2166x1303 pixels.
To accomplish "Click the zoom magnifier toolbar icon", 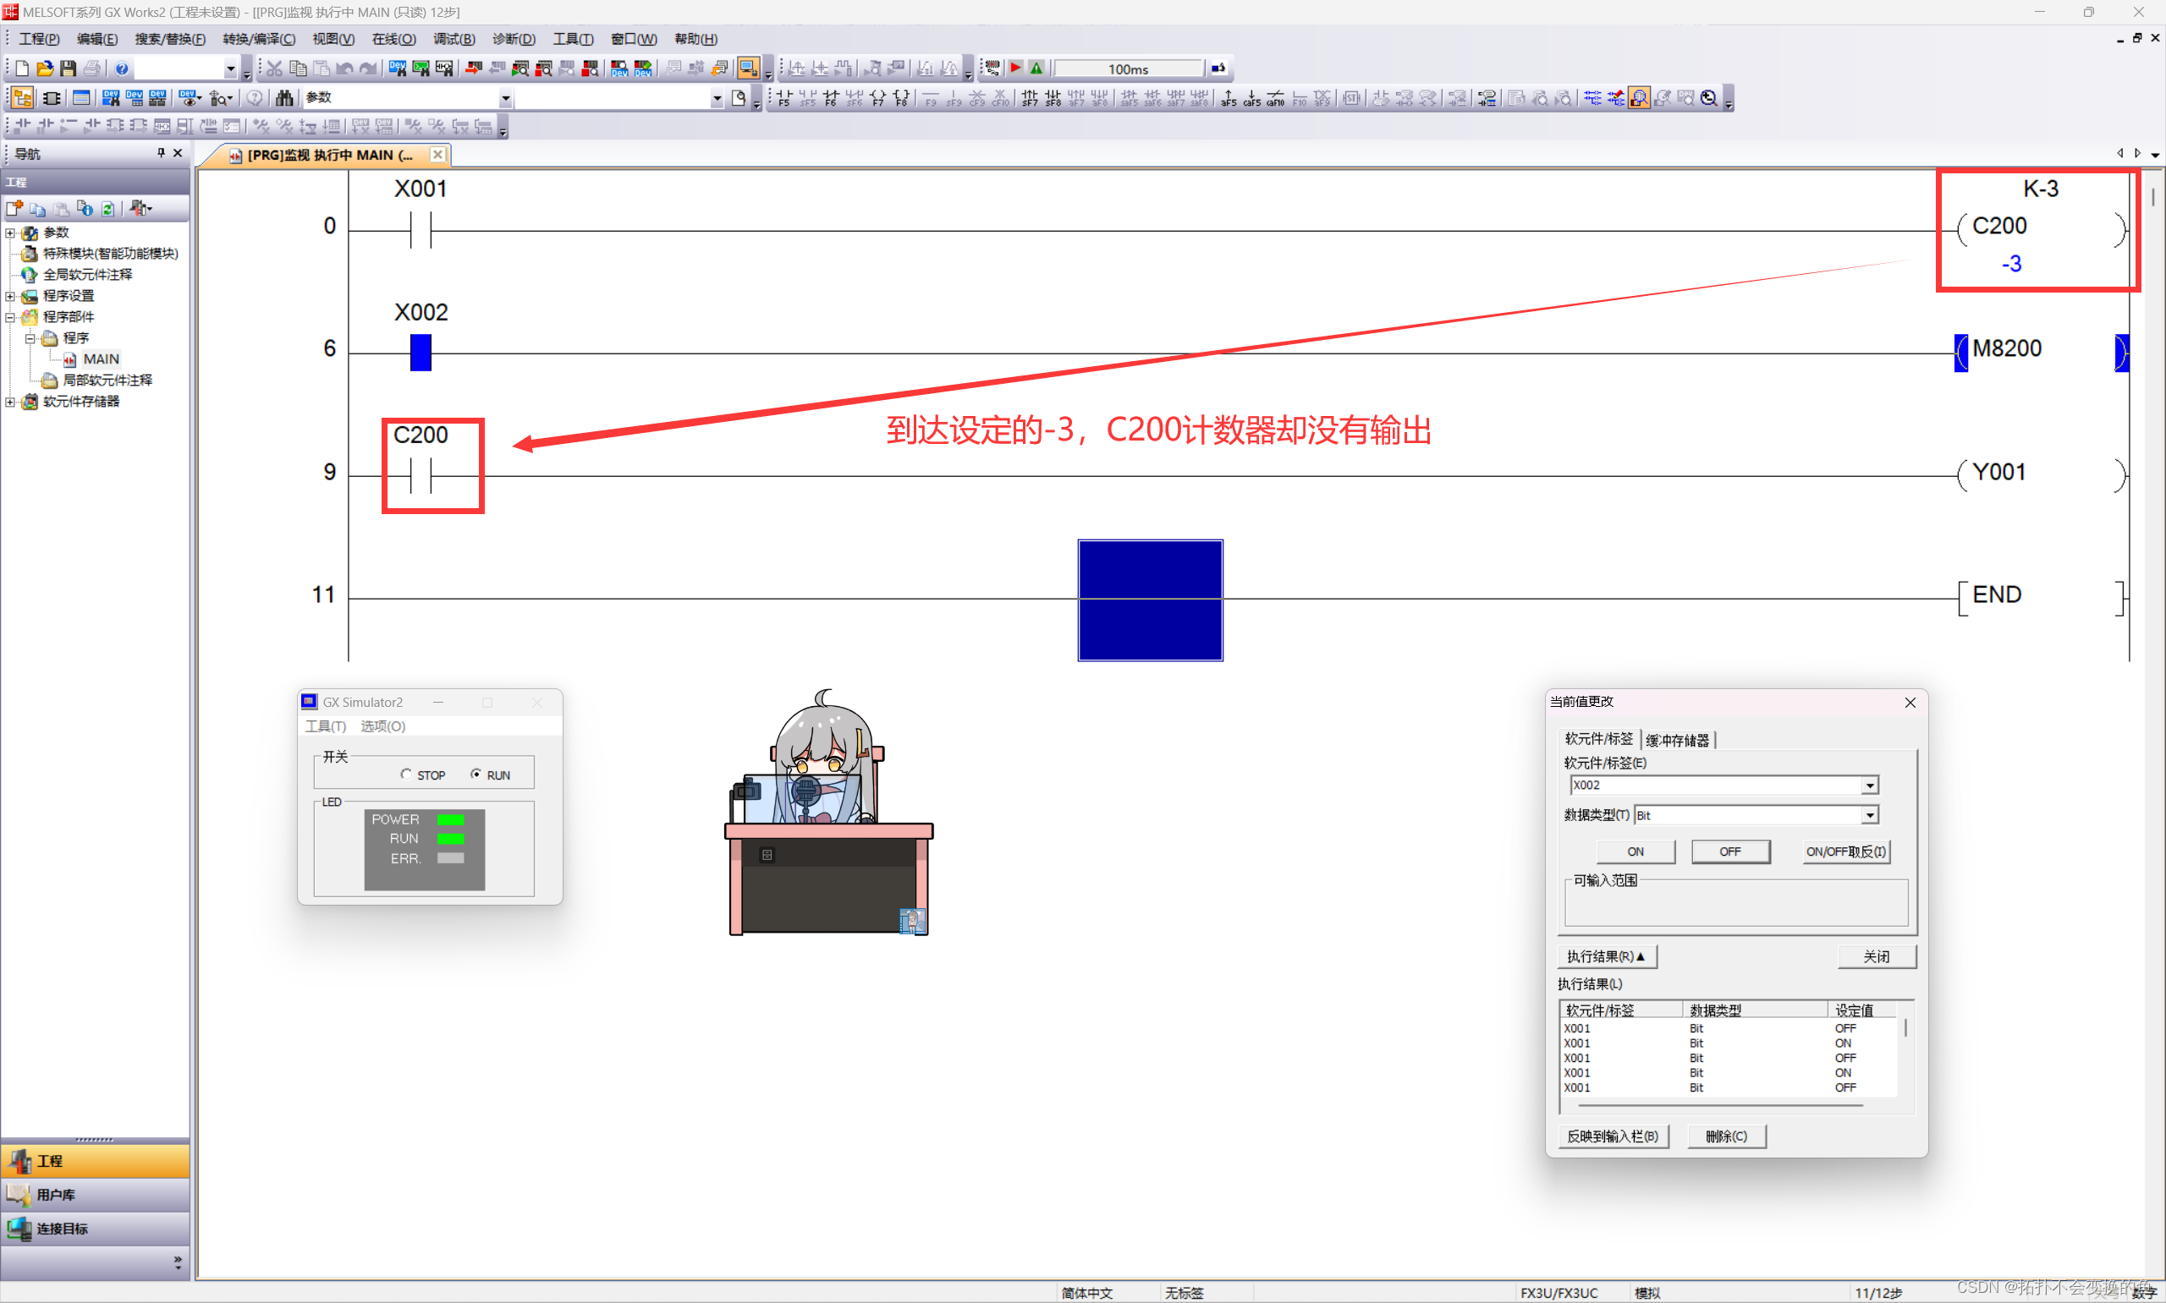I will [1708, 98].
